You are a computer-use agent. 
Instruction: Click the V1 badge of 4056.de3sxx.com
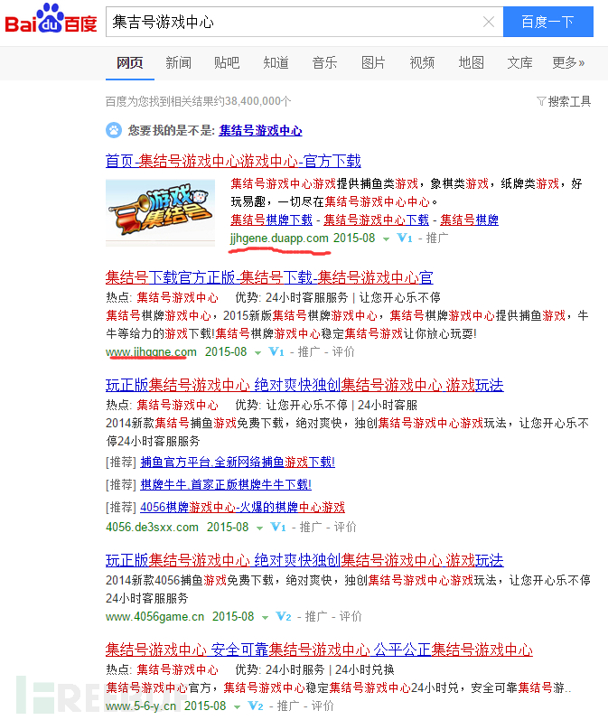point(278,528)
